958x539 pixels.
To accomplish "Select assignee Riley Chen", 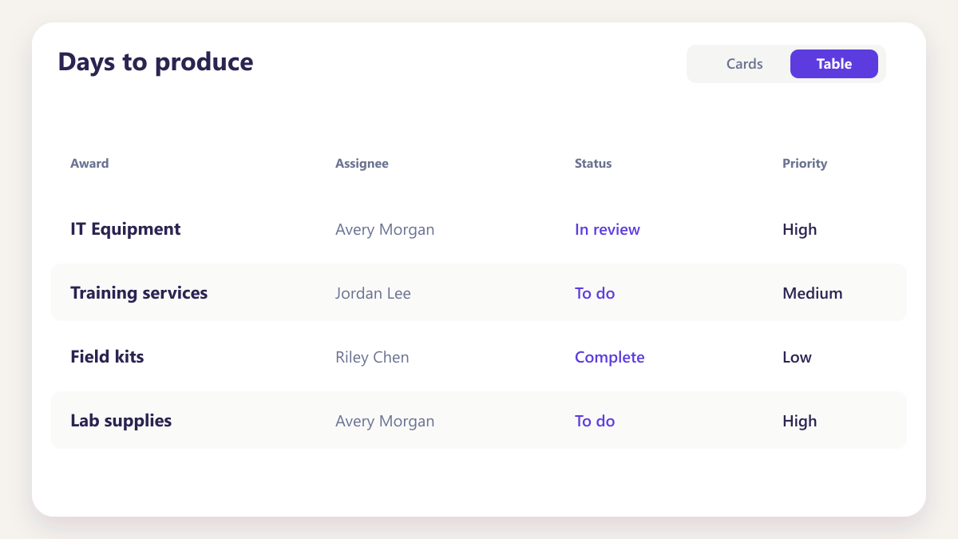I will [x=372, y=357].
